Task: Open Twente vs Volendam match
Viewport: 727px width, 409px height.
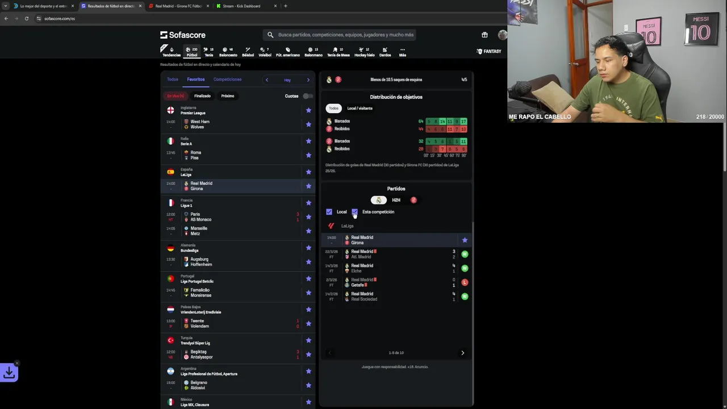Action: coord(238,324)
